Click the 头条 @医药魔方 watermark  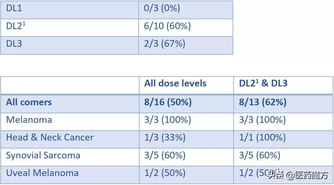pyautogui.click(x=298, y=175)
